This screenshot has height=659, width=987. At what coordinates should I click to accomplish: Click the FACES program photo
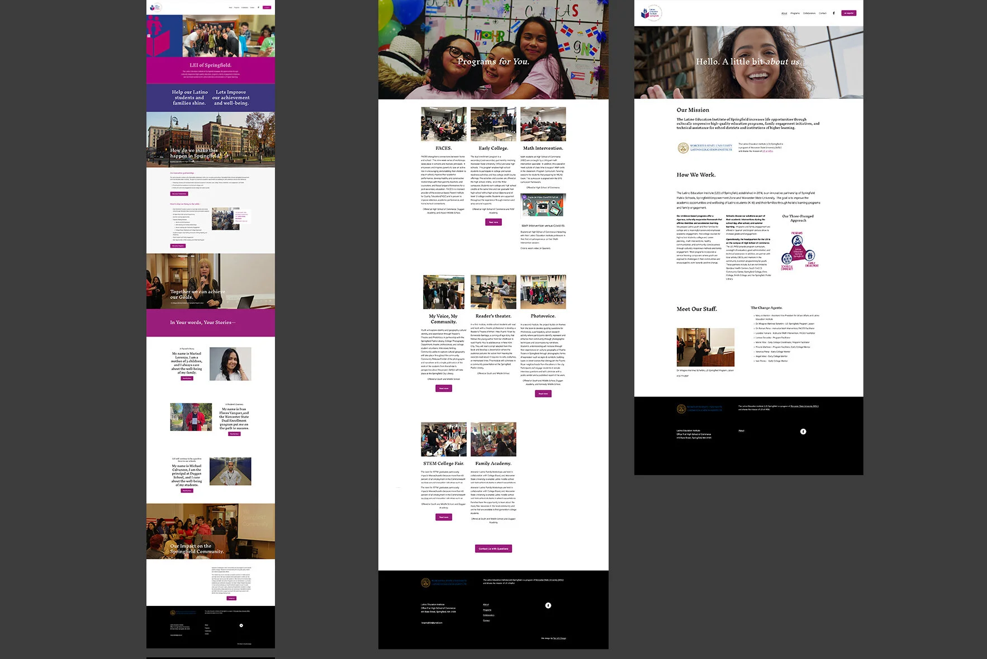(444, 124)
